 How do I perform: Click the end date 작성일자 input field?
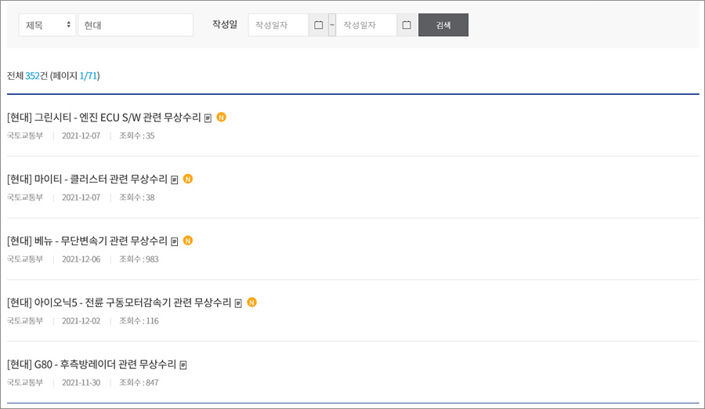tap(367, 25)
